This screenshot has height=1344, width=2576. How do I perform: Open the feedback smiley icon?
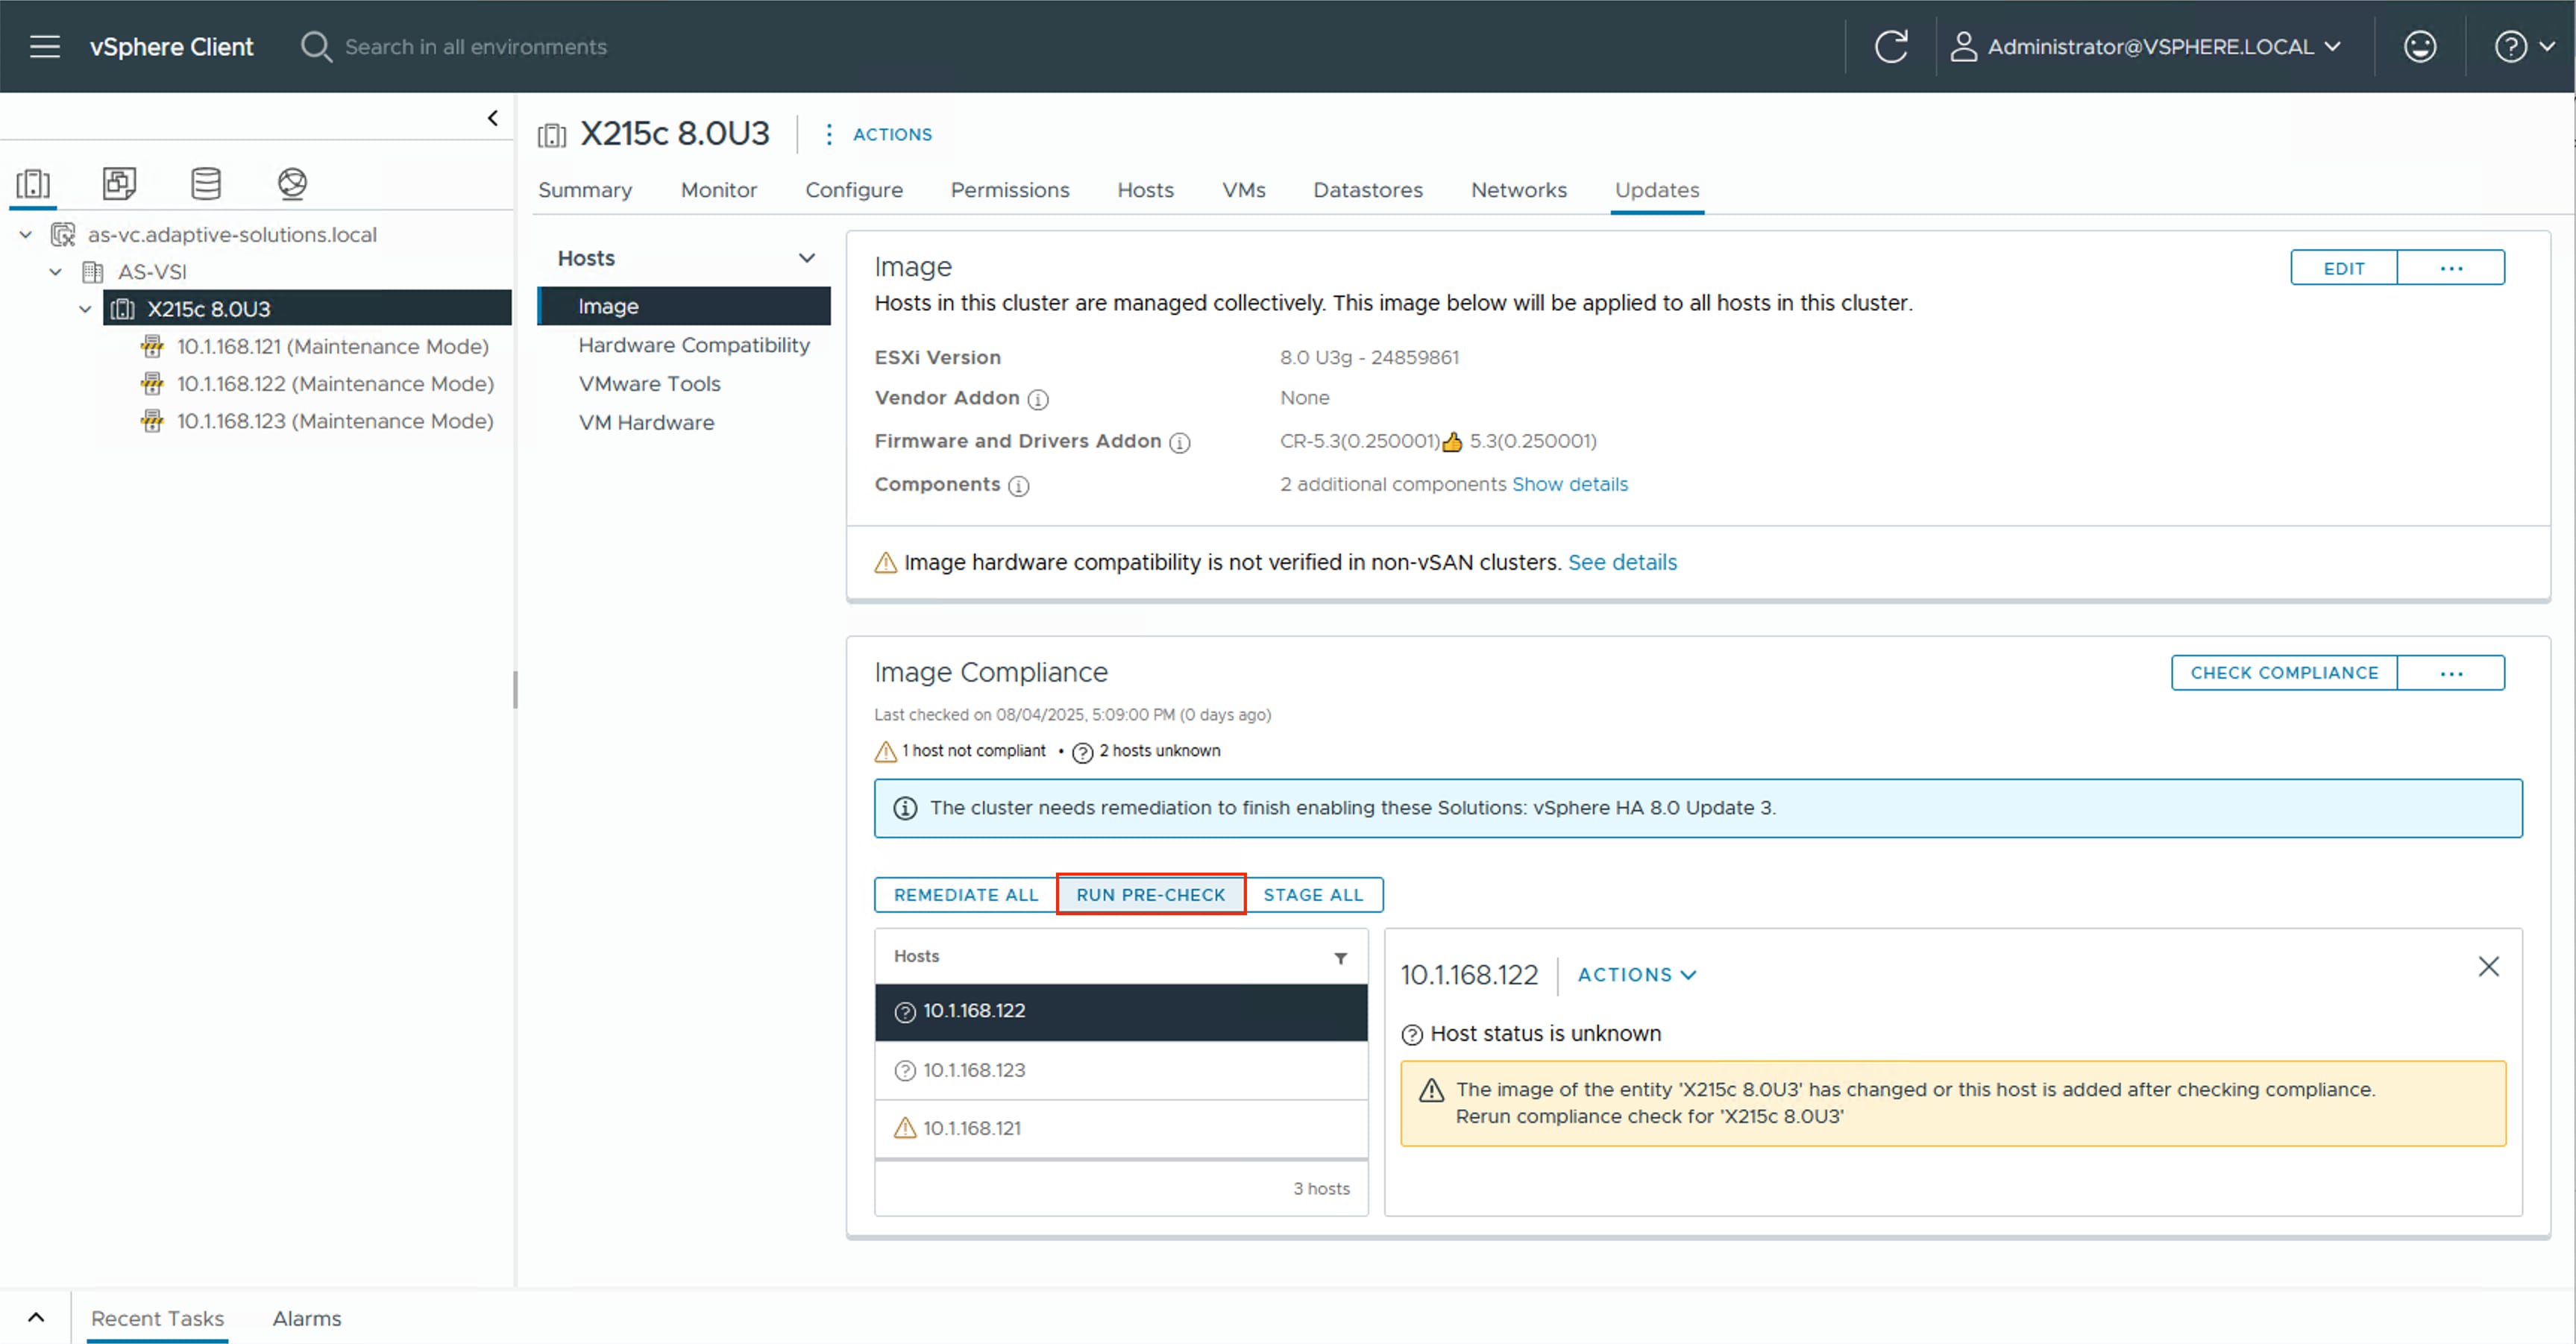click(x=2420, y=46)
